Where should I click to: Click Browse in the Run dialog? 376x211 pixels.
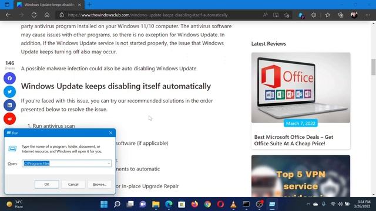[x=99, y=185]
